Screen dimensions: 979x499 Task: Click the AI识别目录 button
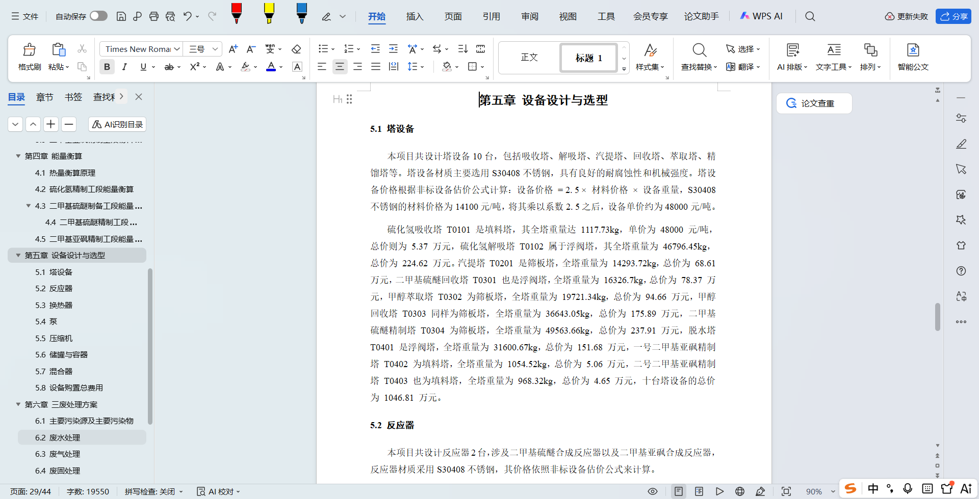[x=117, y=124]
